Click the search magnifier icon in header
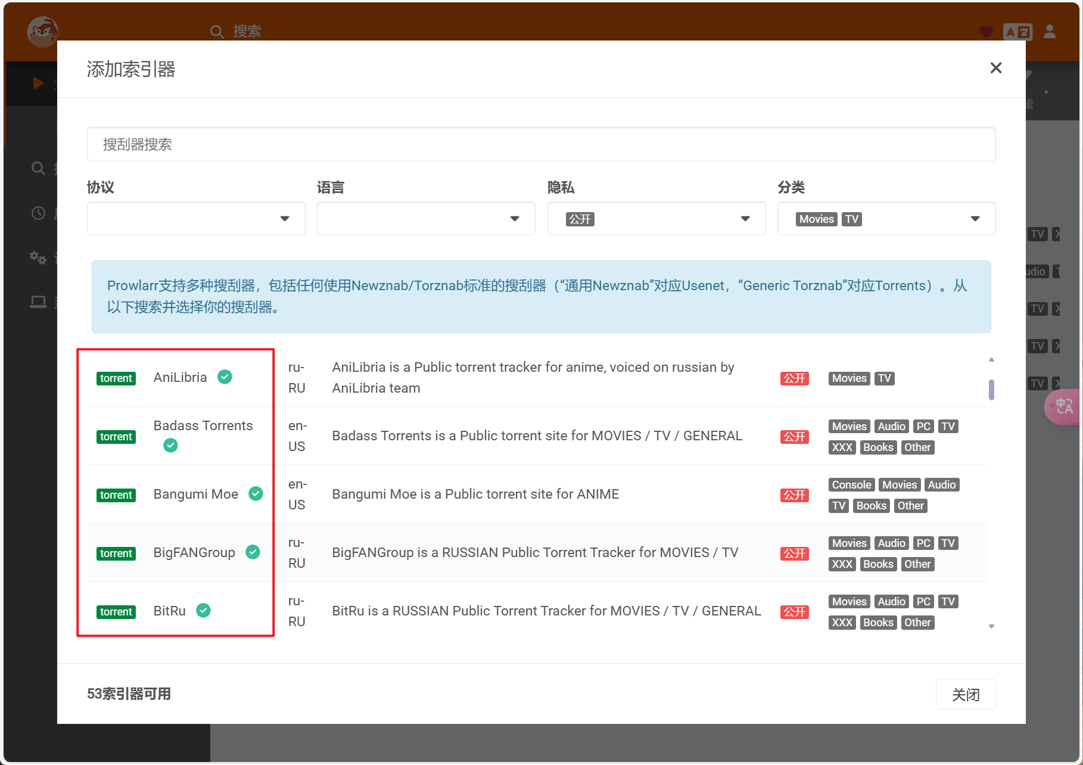Viewport: 1083px width, 765px height. click(217, 32)
